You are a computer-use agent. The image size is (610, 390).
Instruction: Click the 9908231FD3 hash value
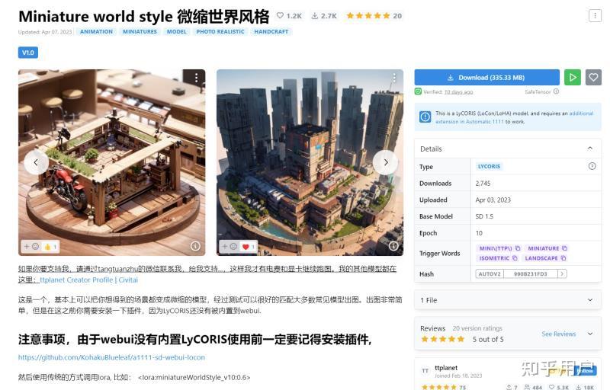pos(531,274)
